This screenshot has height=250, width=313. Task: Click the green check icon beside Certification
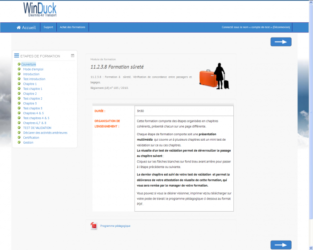point(19,137)
